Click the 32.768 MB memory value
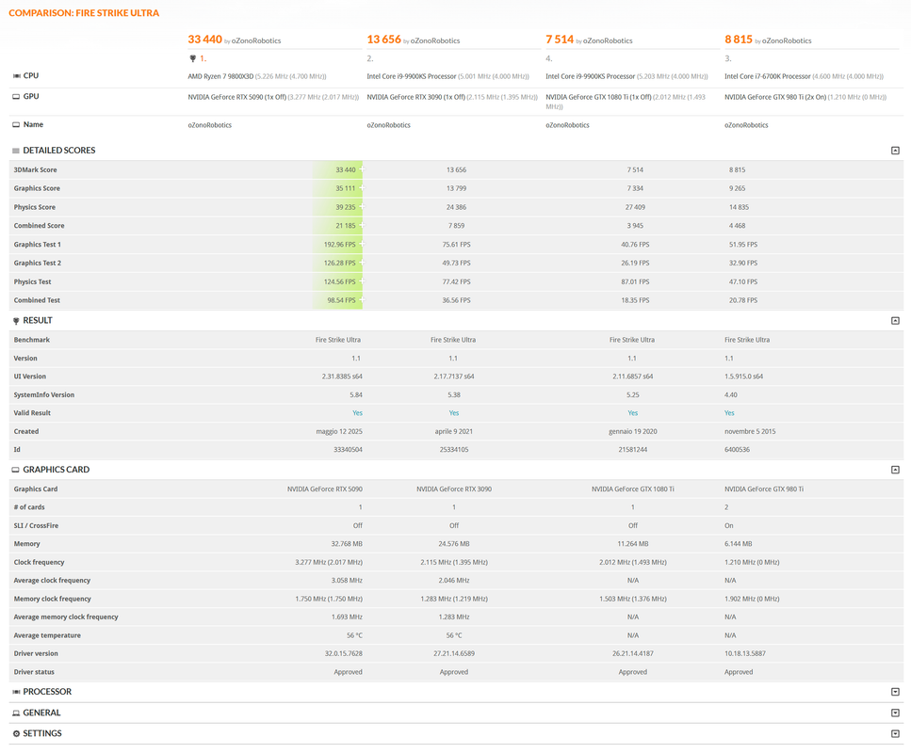Image resolution: width=911 pixels, height=753 pixels. coord(347,544)
